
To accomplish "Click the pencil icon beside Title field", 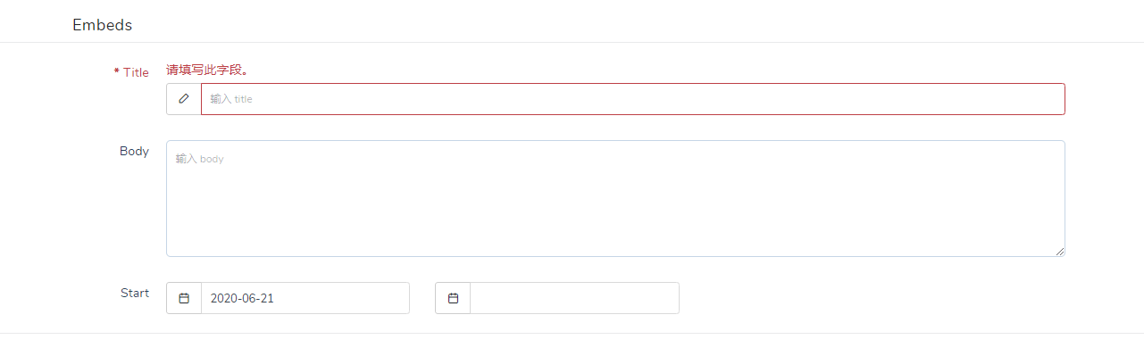I will click(184, 99).
